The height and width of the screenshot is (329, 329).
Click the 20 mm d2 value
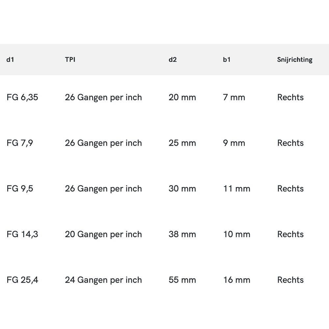(x=182, y=97)
